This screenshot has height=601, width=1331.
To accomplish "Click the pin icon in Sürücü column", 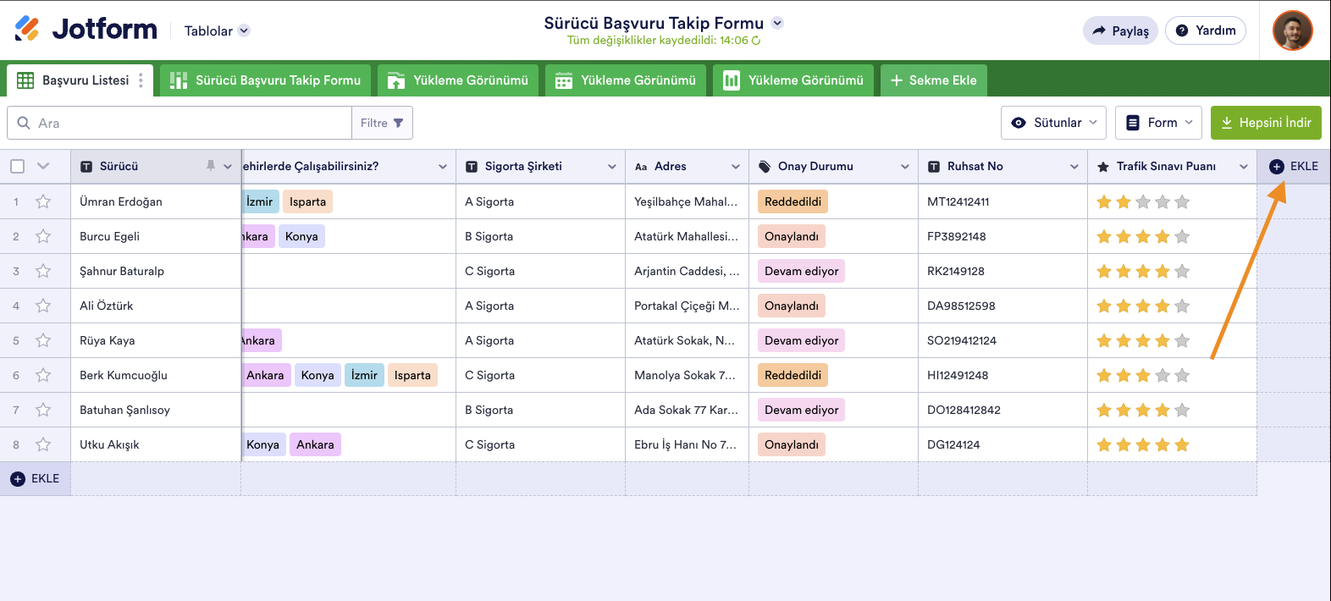I will 211,166.
